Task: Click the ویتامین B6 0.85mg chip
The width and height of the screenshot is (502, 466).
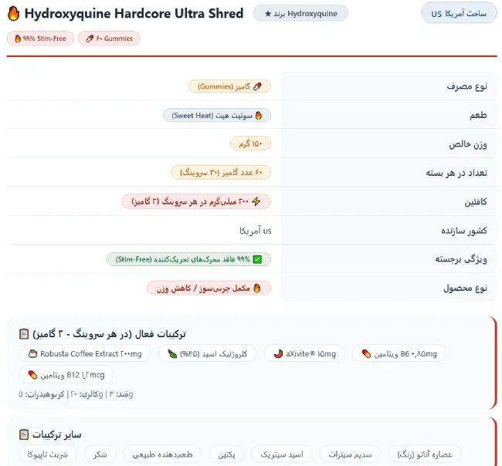Action: (399, 353)
